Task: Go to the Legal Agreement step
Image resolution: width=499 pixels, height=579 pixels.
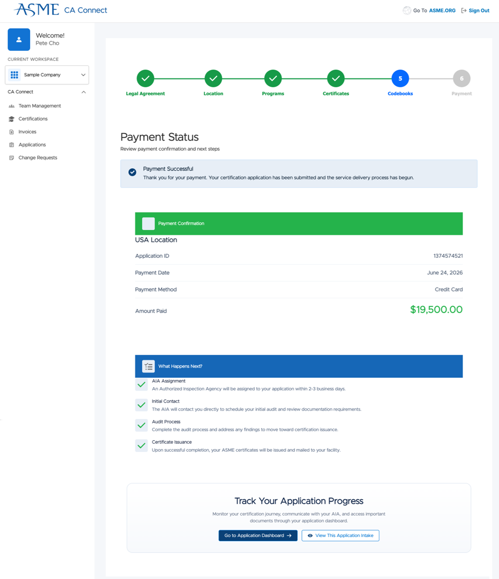Action: tap(145, 79)
